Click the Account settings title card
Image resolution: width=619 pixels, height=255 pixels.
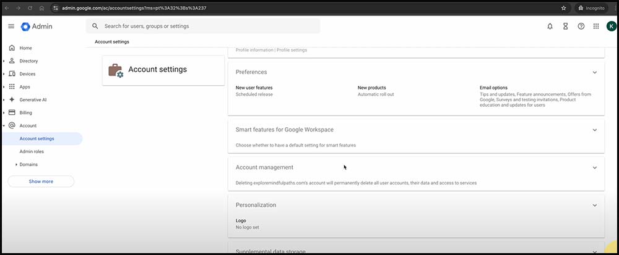click(163, 70)
